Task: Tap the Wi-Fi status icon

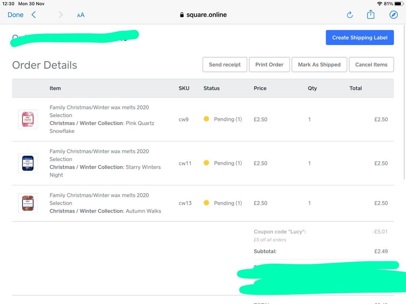Action: tap(380, 4)
